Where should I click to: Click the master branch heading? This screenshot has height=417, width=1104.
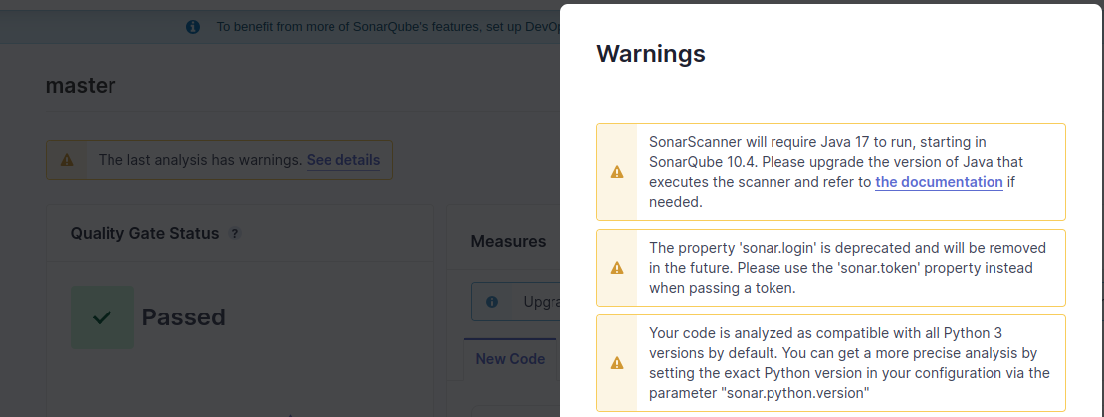[81, 86]
